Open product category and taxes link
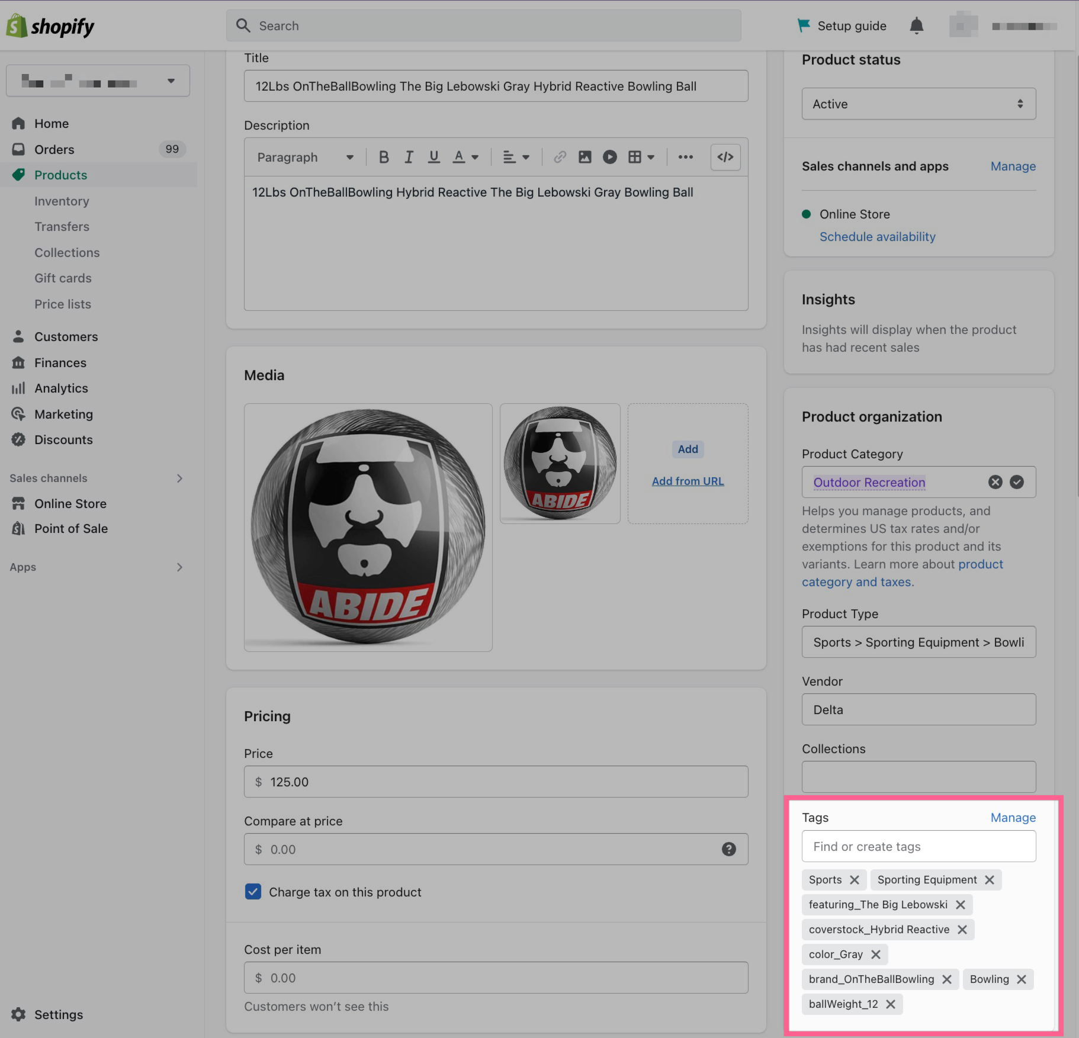Viewport: 1079px width, 1038px height. coord(903,573)
